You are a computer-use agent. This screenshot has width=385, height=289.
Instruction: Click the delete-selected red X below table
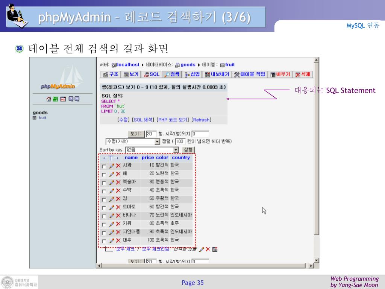coord(208,249)
